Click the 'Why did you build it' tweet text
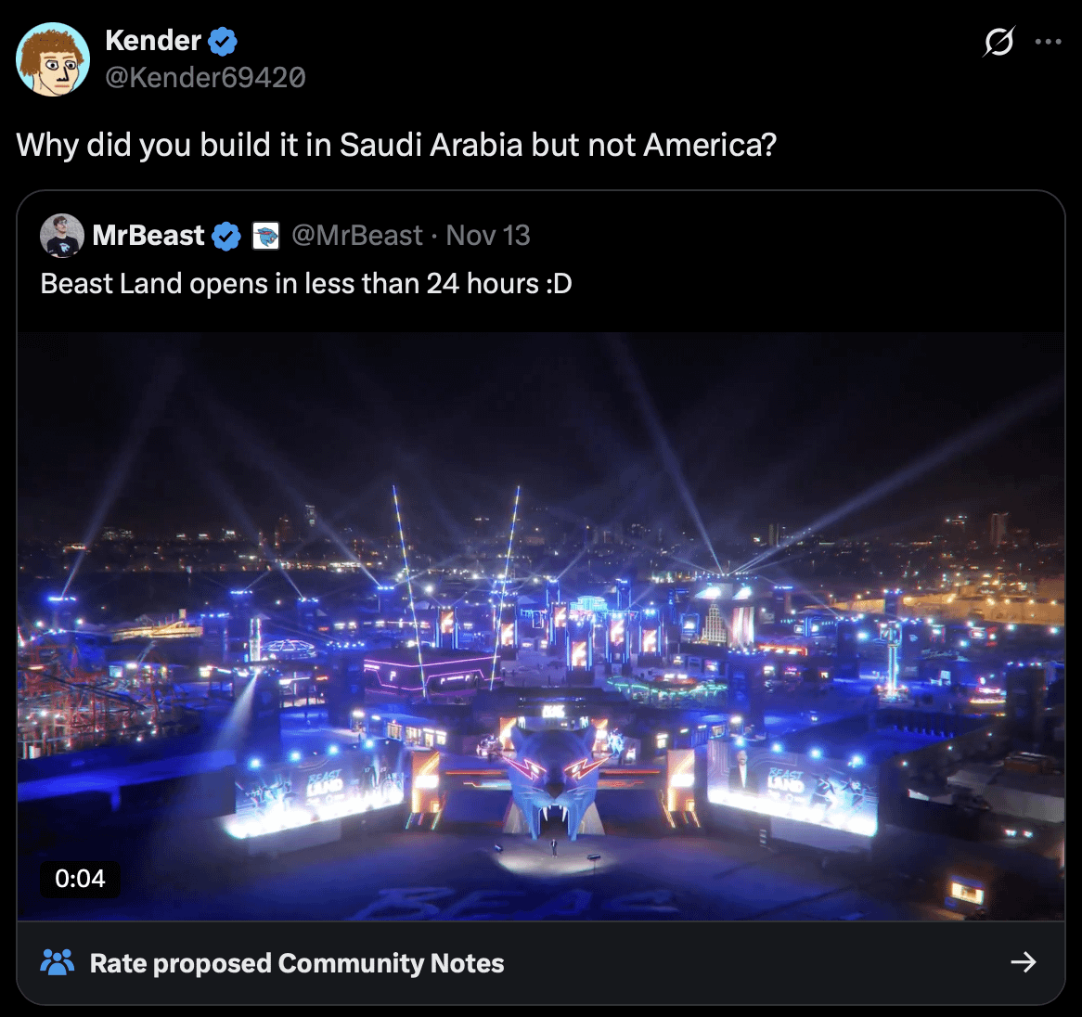This screenshot has width=1082, height=1017. pyautogui.click(x=396, y=146)
